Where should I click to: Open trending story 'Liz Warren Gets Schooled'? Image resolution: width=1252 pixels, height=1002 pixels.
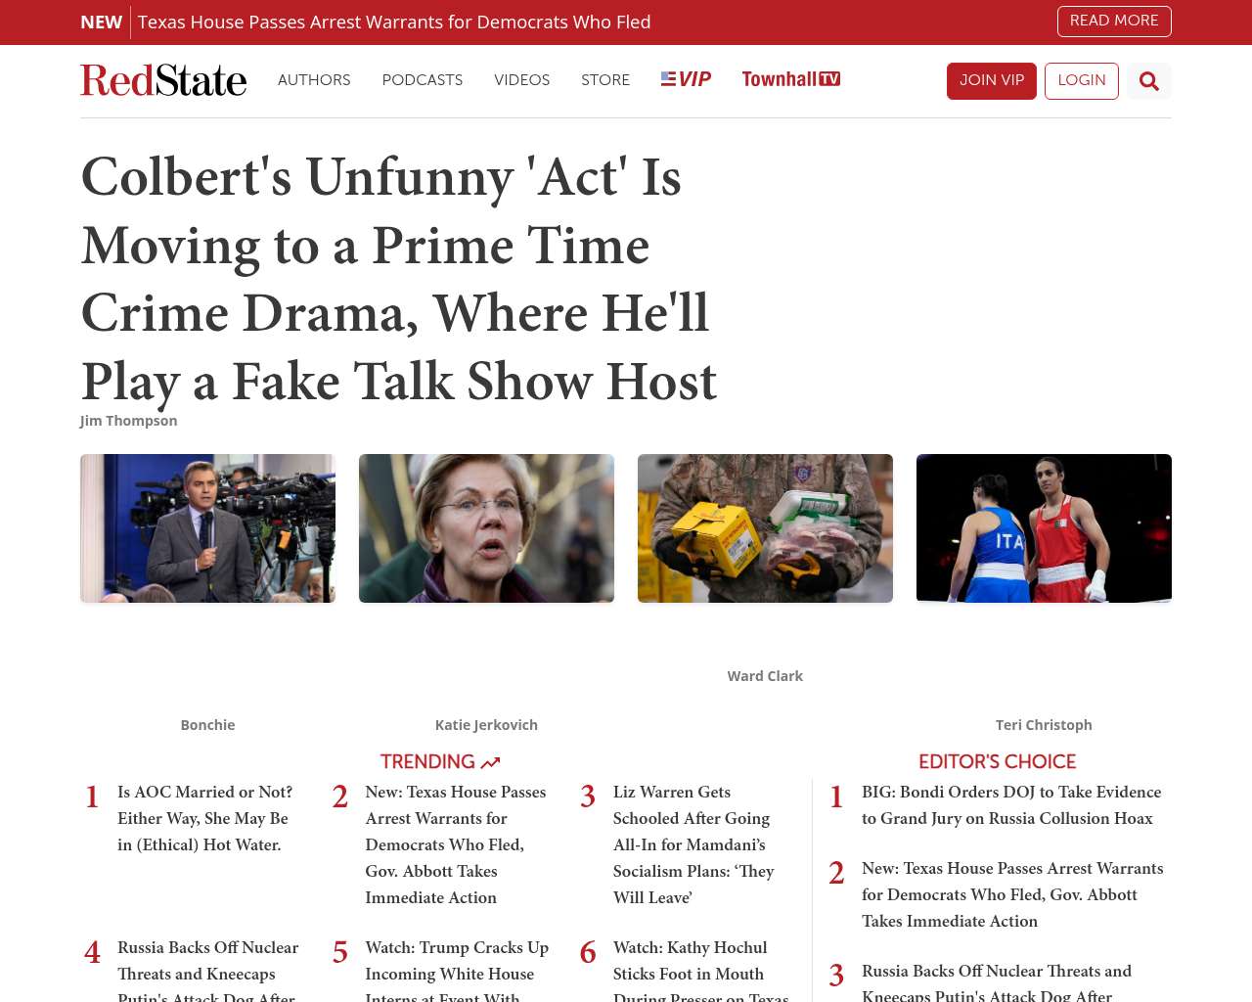(695, 844)
